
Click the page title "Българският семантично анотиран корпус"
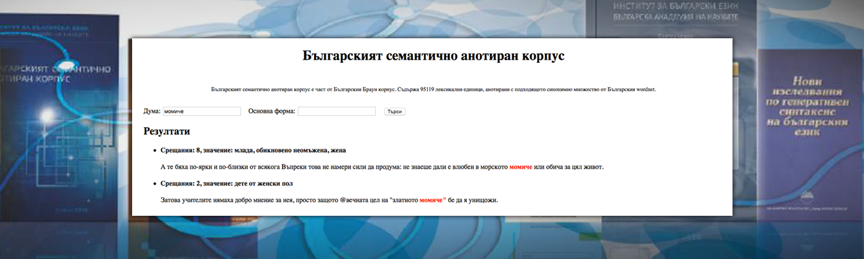(x=433, y=56)
